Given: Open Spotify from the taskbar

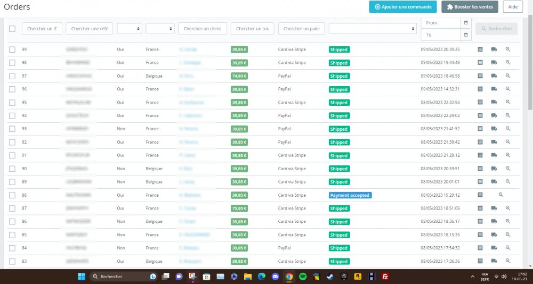Looking at the screenshot, I should coord(303,277).
